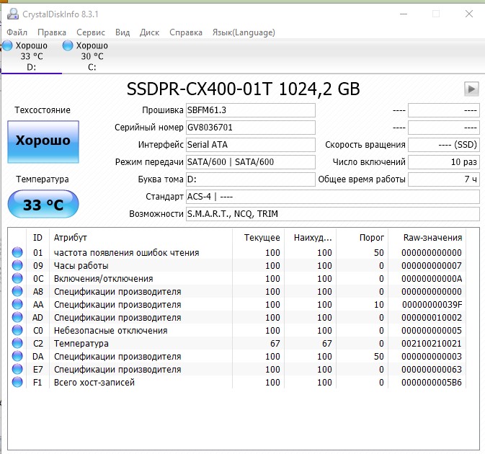The height and width of the screenshot is (454, 485).
Task: Select the Часы работы attribute name
Action: click(81, 266)
